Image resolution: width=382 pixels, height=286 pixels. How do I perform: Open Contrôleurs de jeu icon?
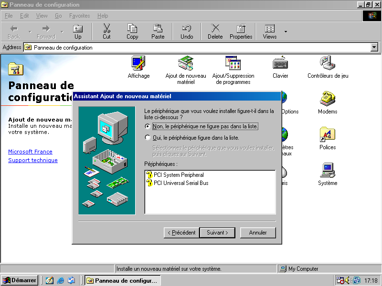(x=328, y=67)
